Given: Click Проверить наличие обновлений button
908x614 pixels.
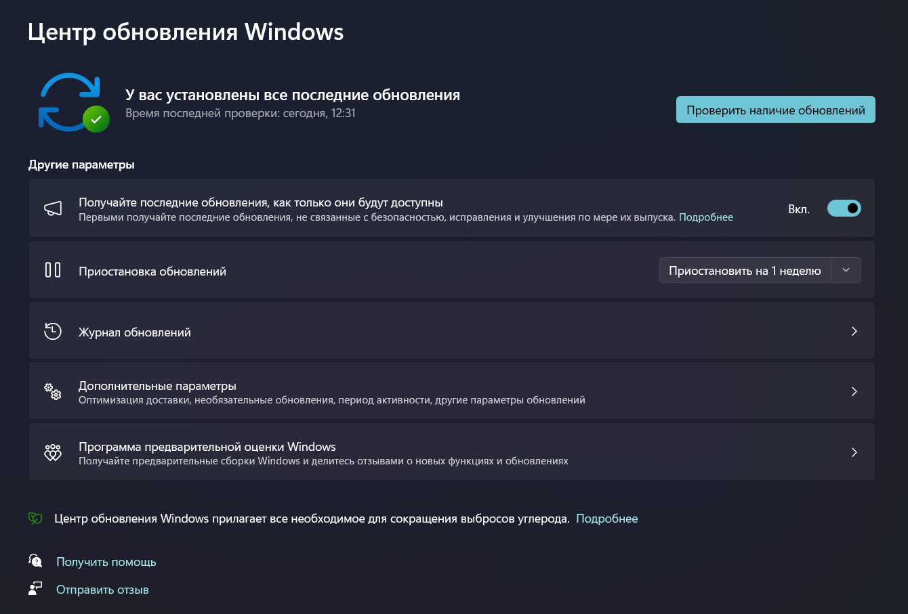Looking at the screenshot, I should (776, 110).
